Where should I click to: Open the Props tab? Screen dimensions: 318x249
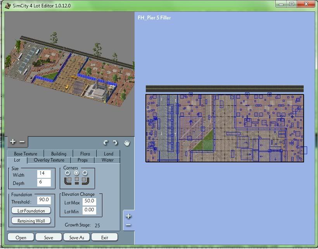click(x=83, y=160)
